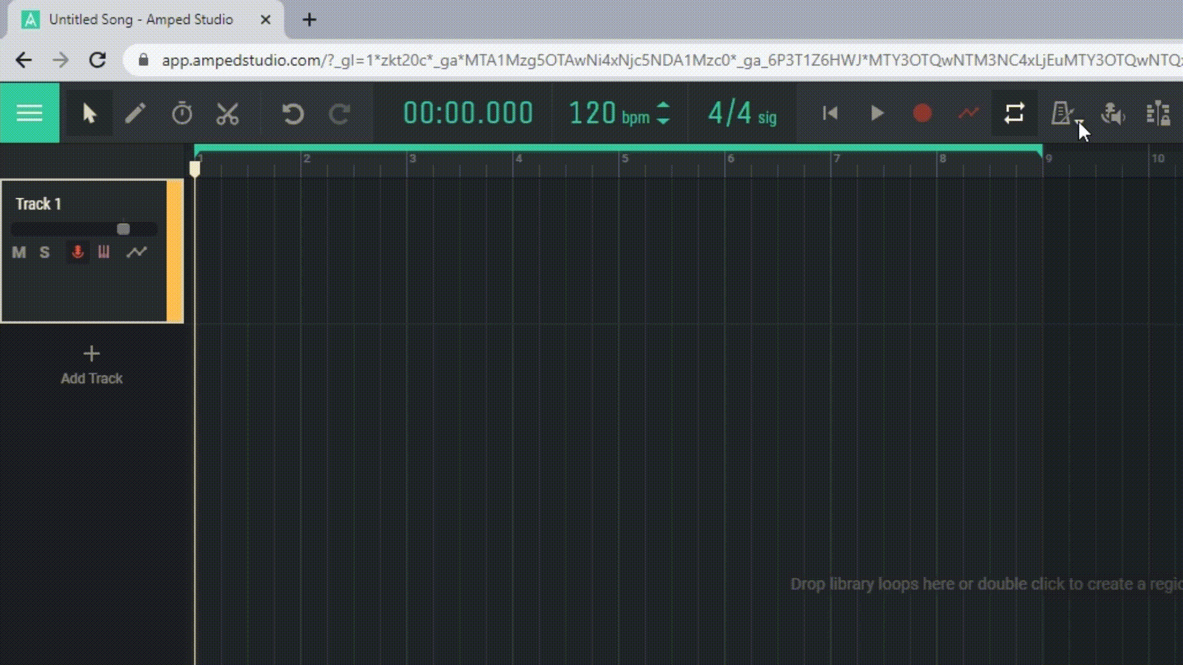
Task: Click Add Track button
Action: tap(91, 365)
